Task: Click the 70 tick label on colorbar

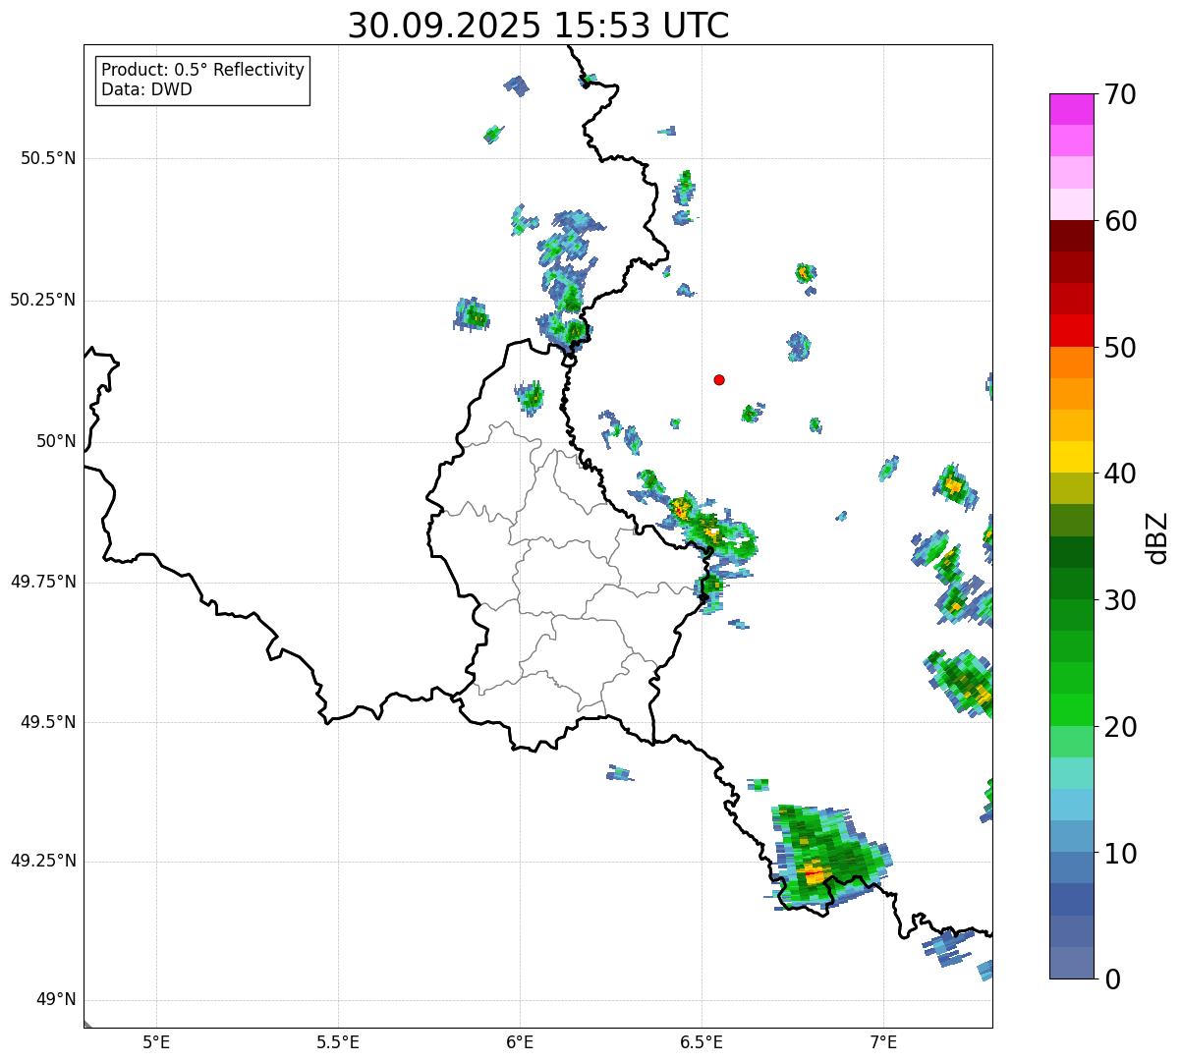Action: click(1120, 94)
